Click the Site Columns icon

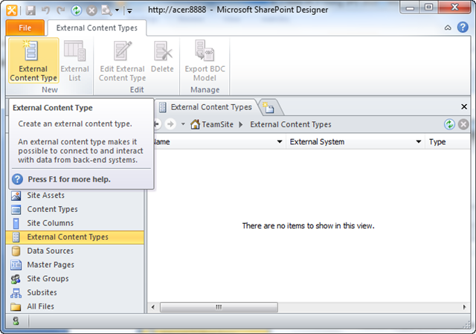click(x=16, y=223)
